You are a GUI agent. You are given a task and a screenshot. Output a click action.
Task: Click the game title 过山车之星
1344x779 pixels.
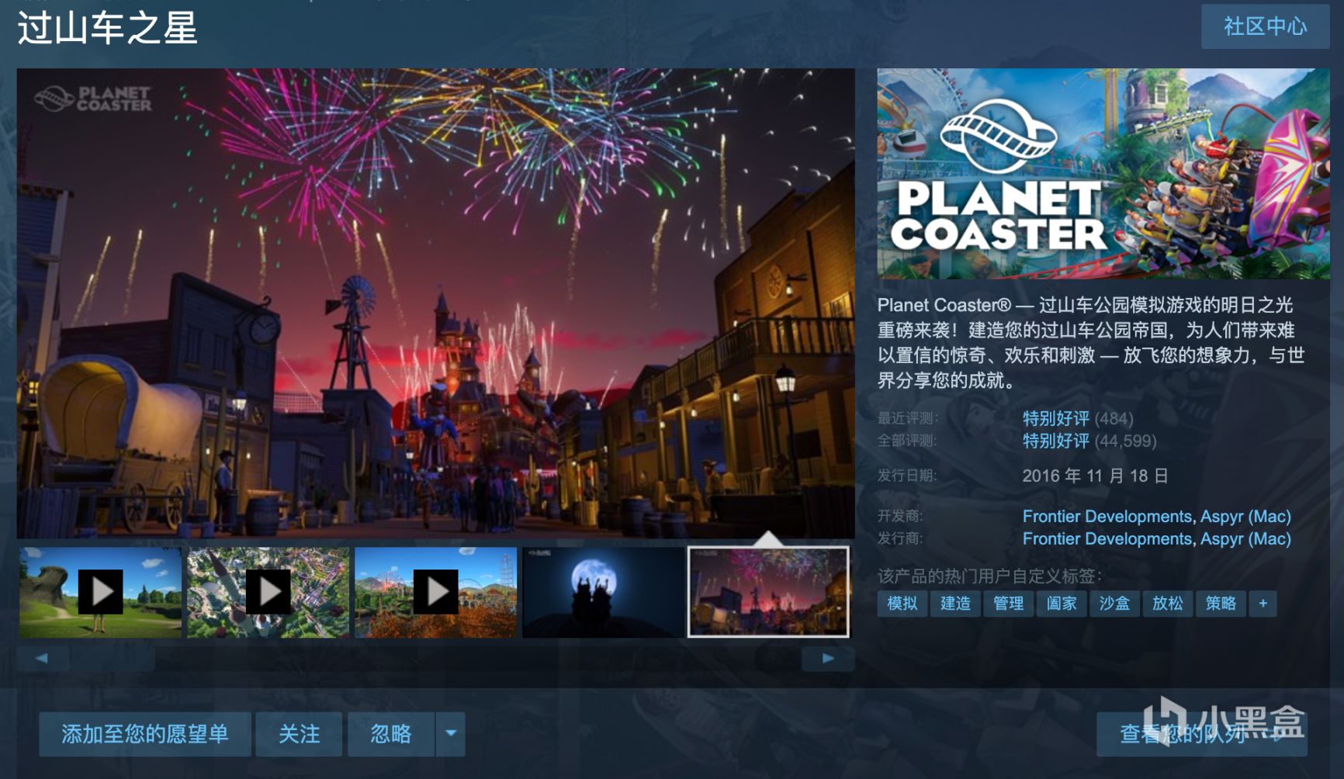coord(107,28)
